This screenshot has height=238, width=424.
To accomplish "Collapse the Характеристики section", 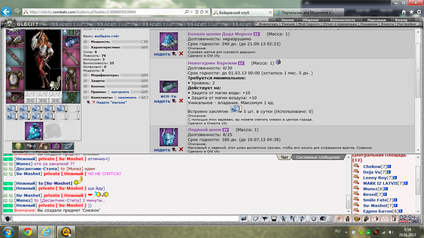I will [85, 47].
